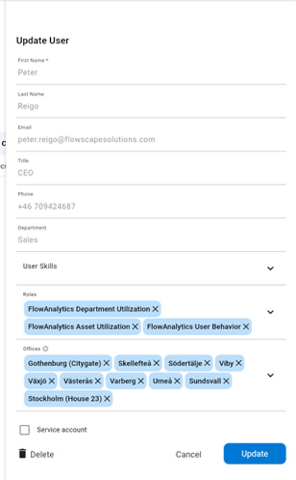Remove the Södertälje office chip
The width and height of the screenshot is (296, 480).
pos(207,363)
